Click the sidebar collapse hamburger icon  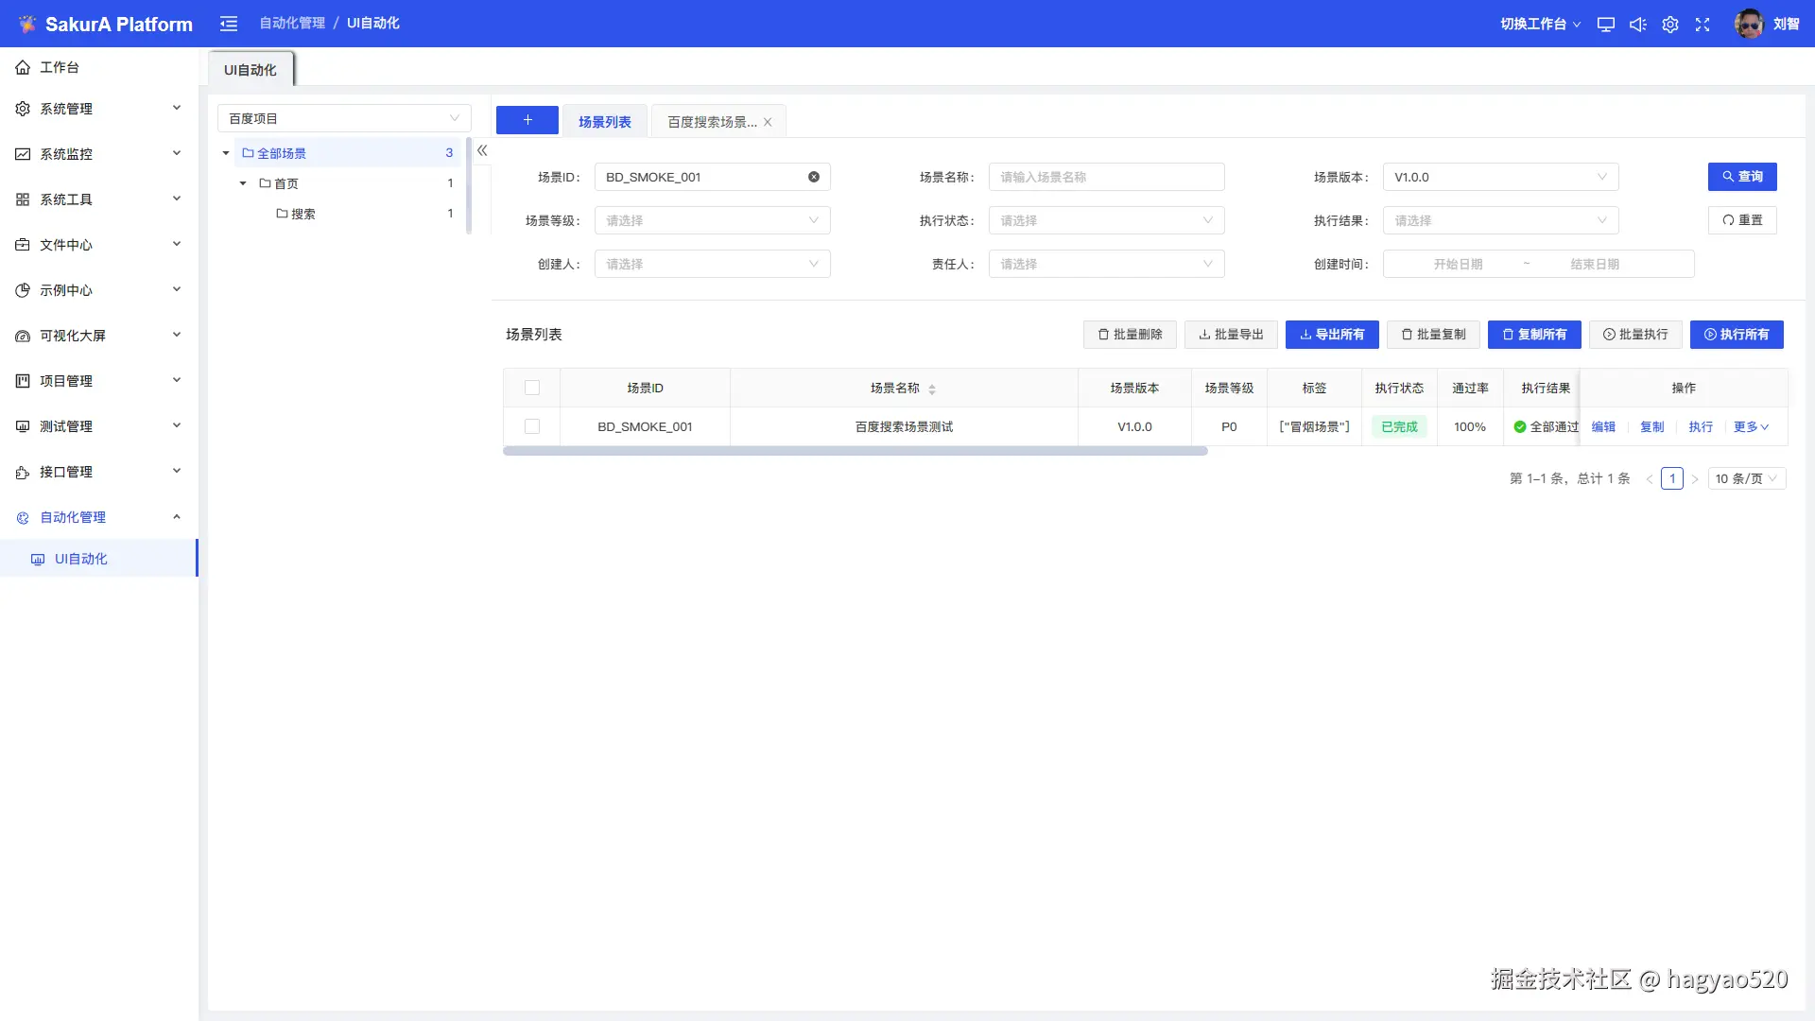pyautogui.click(x=229, y=24)
